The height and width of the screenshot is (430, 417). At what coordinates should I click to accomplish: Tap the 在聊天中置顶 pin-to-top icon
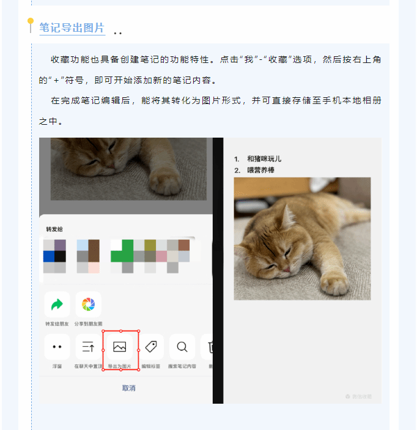click(88, 347)
